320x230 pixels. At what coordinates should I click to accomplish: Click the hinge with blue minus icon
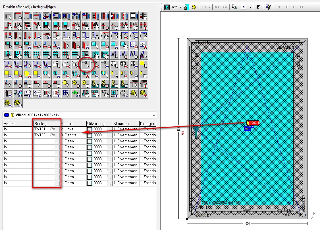coord(134,65)
